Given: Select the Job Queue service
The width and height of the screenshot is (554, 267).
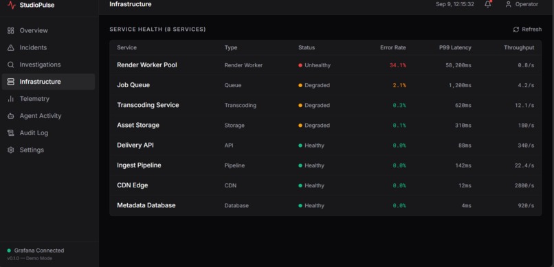Looking at the screenshot, I should (325, 85).
